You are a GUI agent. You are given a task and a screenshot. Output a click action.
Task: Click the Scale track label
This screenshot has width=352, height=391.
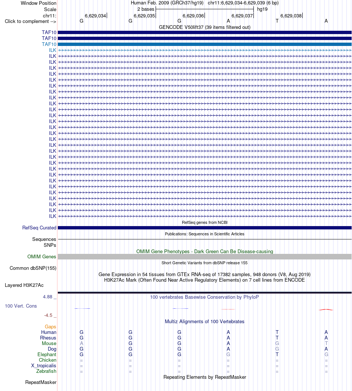pyautogui.click(x=50, y=10)
